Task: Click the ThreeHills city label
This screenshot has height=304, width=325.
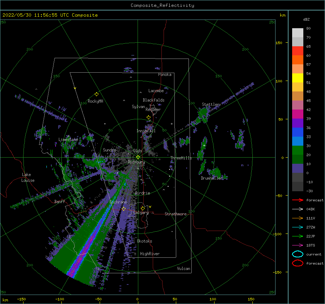Action: (x=181, y=158)
